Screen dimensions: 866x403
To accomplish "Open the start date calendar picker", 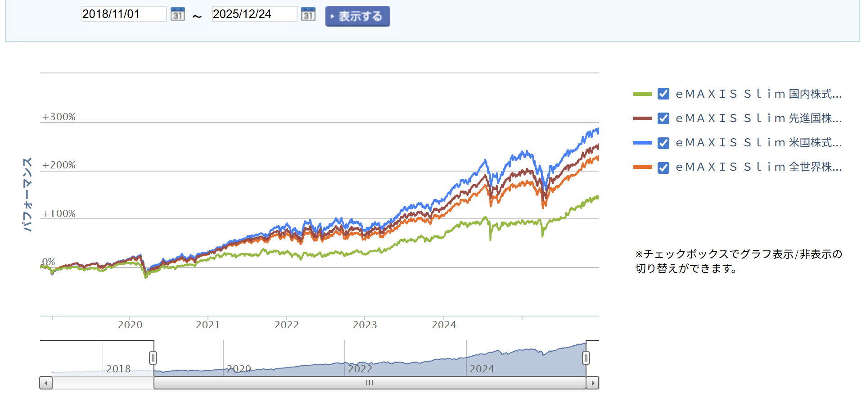I will tap(178, 14).
